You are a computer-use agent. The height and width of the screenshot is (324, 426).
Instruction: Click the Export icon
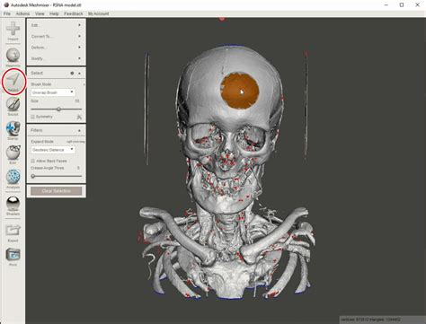click(13, 231)
